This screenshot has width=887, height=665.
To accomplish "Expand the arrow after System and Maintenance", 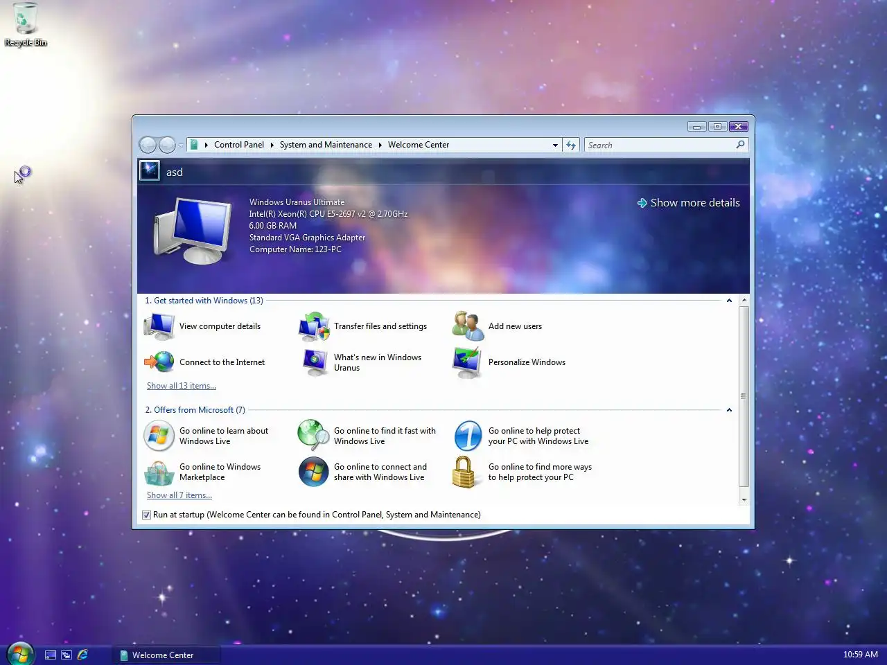I will [380, 145].
